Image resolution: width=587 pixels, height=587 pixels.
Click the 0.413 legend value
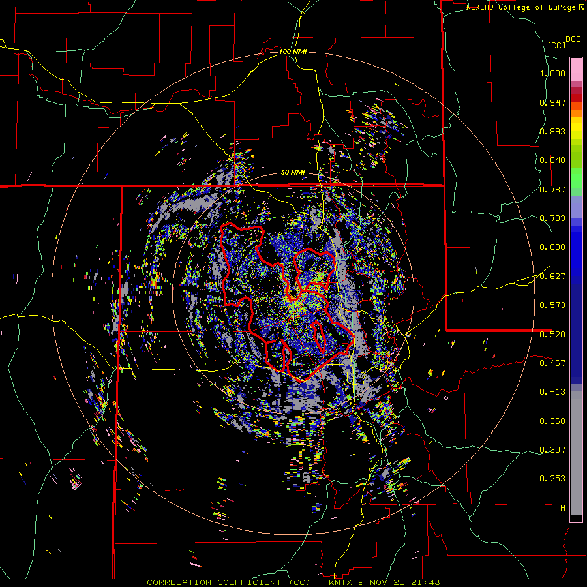point(552,392)
